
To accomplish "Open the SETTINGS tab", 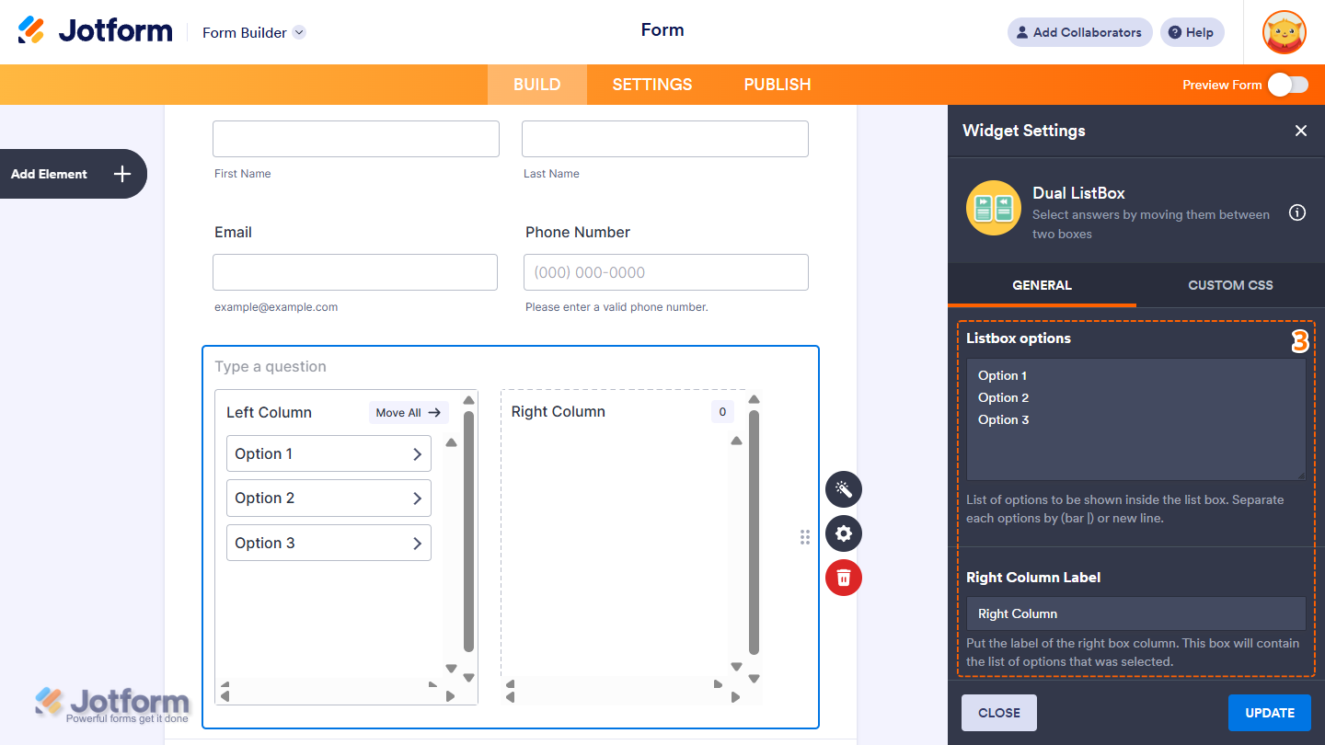I will pos(651,84).
